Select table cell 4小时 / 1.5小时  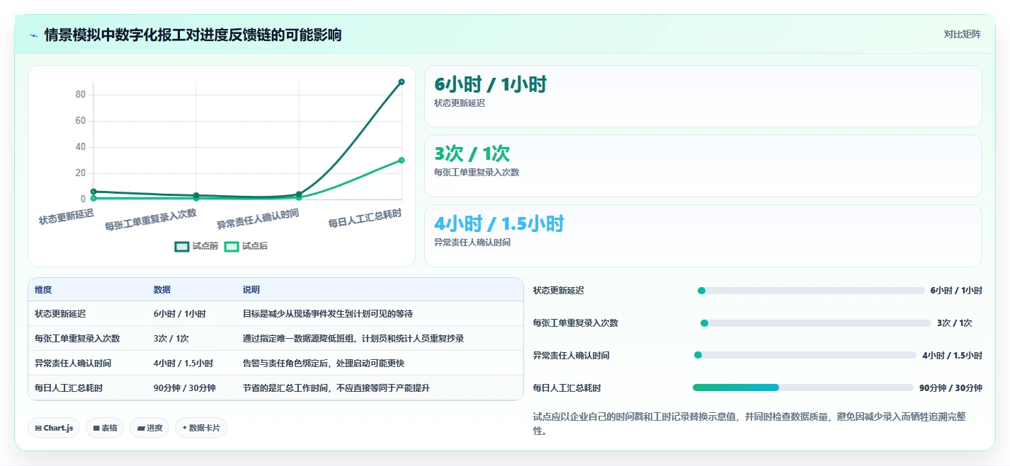click(183, 363)
